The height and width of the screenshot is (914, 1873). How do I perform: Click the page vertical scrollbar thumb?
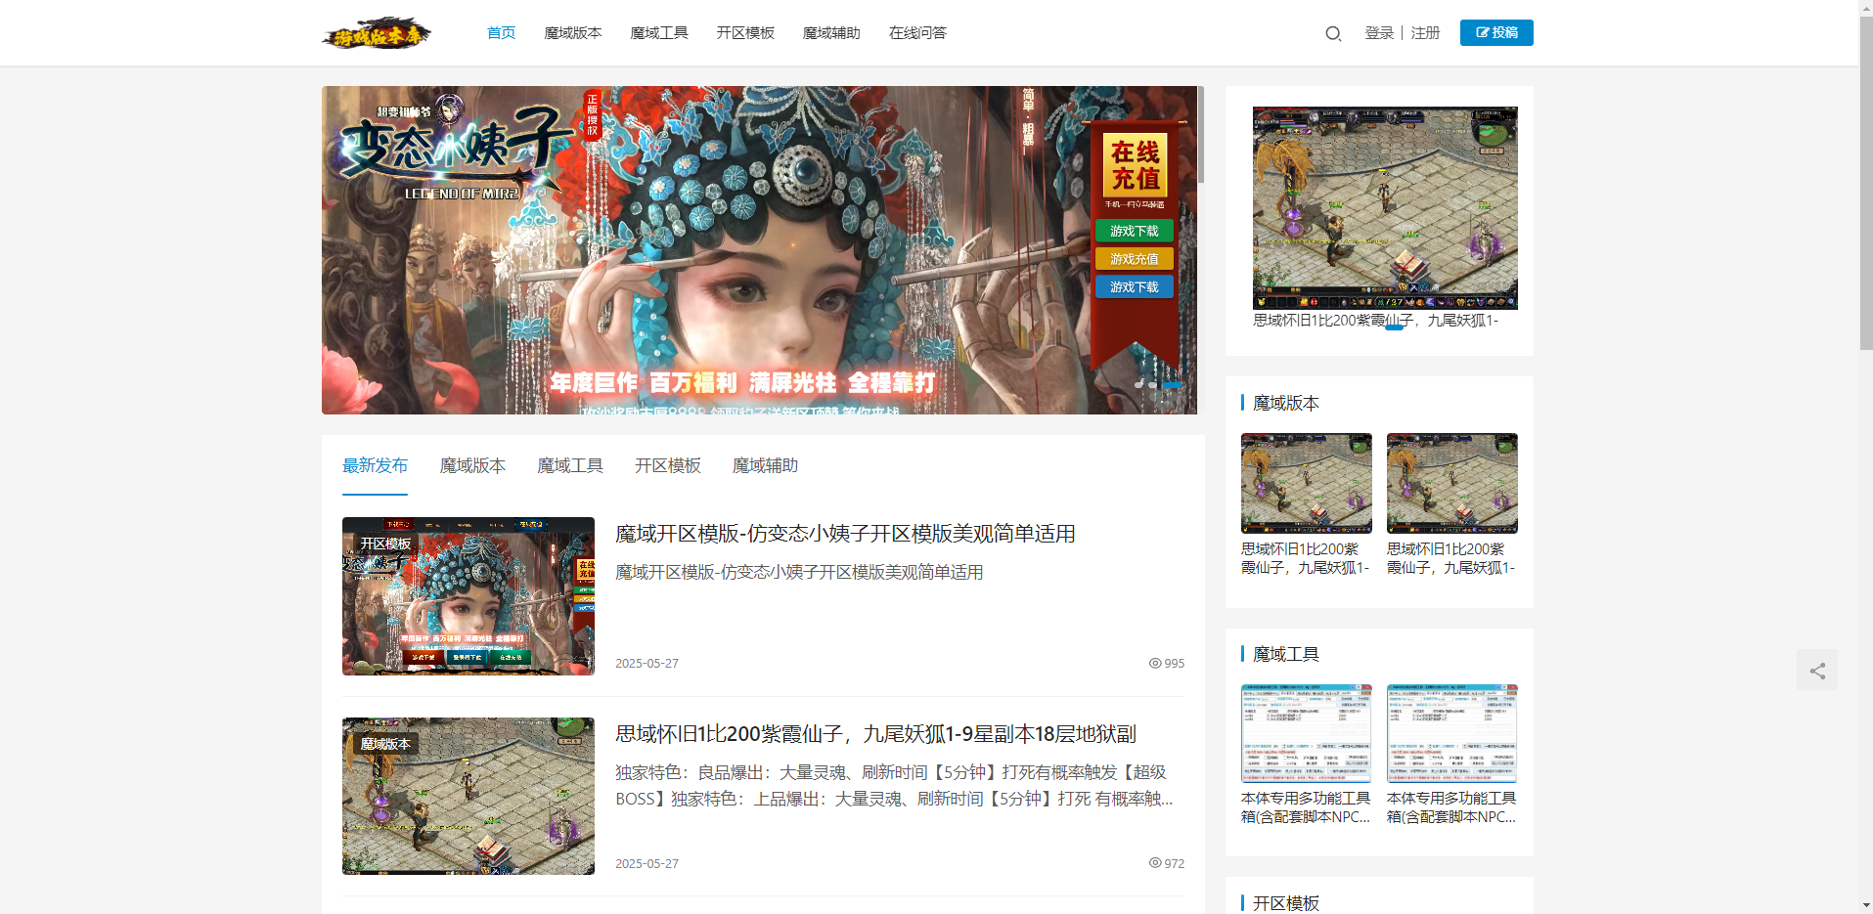click(x=1866, y=182)
